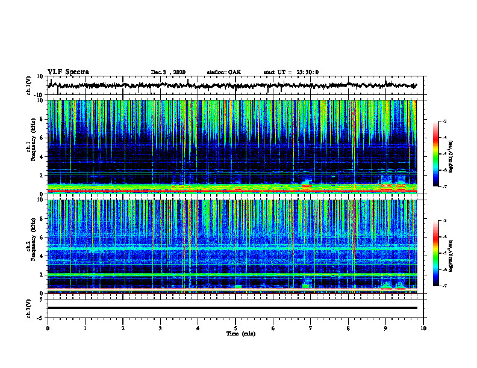The image size is (477, 368).
Task: Click the "7" tick on the time axis
Action: tap(311, 328)
